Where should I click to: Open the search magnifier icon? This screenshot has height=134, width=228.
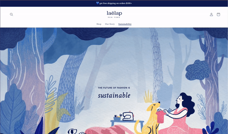(x=11, y=14)
